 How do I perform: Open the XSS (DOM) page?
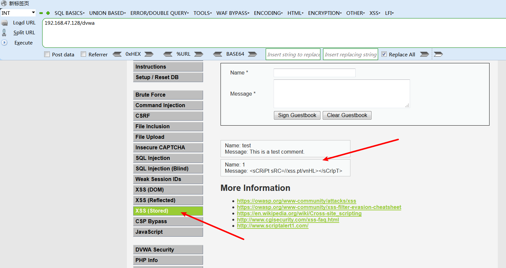(168, 190)
